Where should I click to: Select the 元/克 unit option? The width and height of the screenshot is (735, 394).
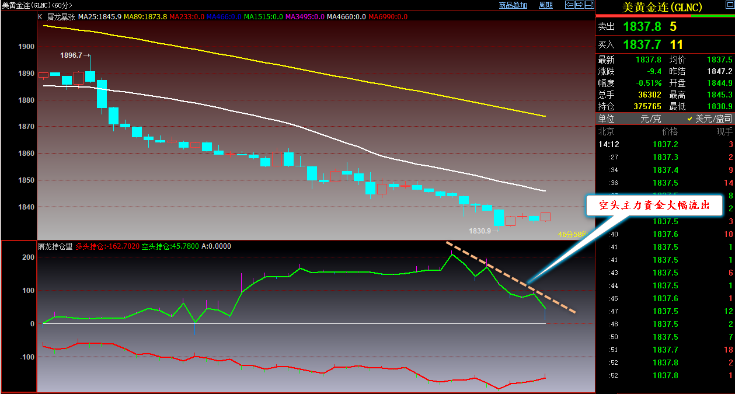(650, 118)
